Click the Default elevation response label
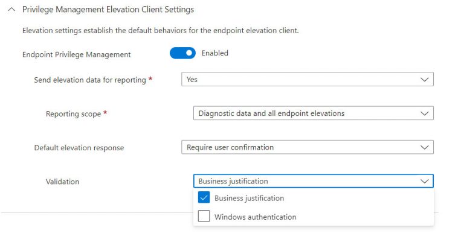The width and height of the screenshot is (464, 245). click(79, 148)
